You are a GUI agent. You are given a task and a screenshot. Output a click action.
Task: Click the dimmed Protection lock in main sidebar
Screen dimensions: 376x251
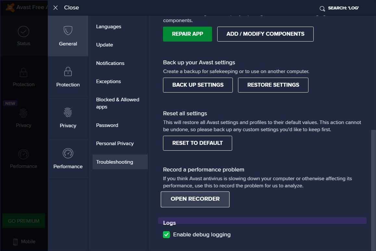pos(23,72)
